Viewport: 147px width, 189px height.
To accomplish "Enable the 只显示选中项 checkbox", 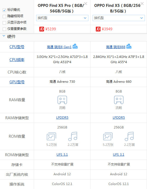I will (4, 23).
